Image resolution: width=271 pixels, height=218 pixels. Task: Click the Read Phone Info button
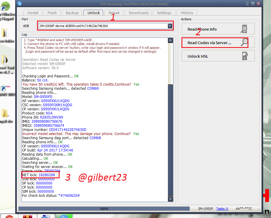[218, 29]
